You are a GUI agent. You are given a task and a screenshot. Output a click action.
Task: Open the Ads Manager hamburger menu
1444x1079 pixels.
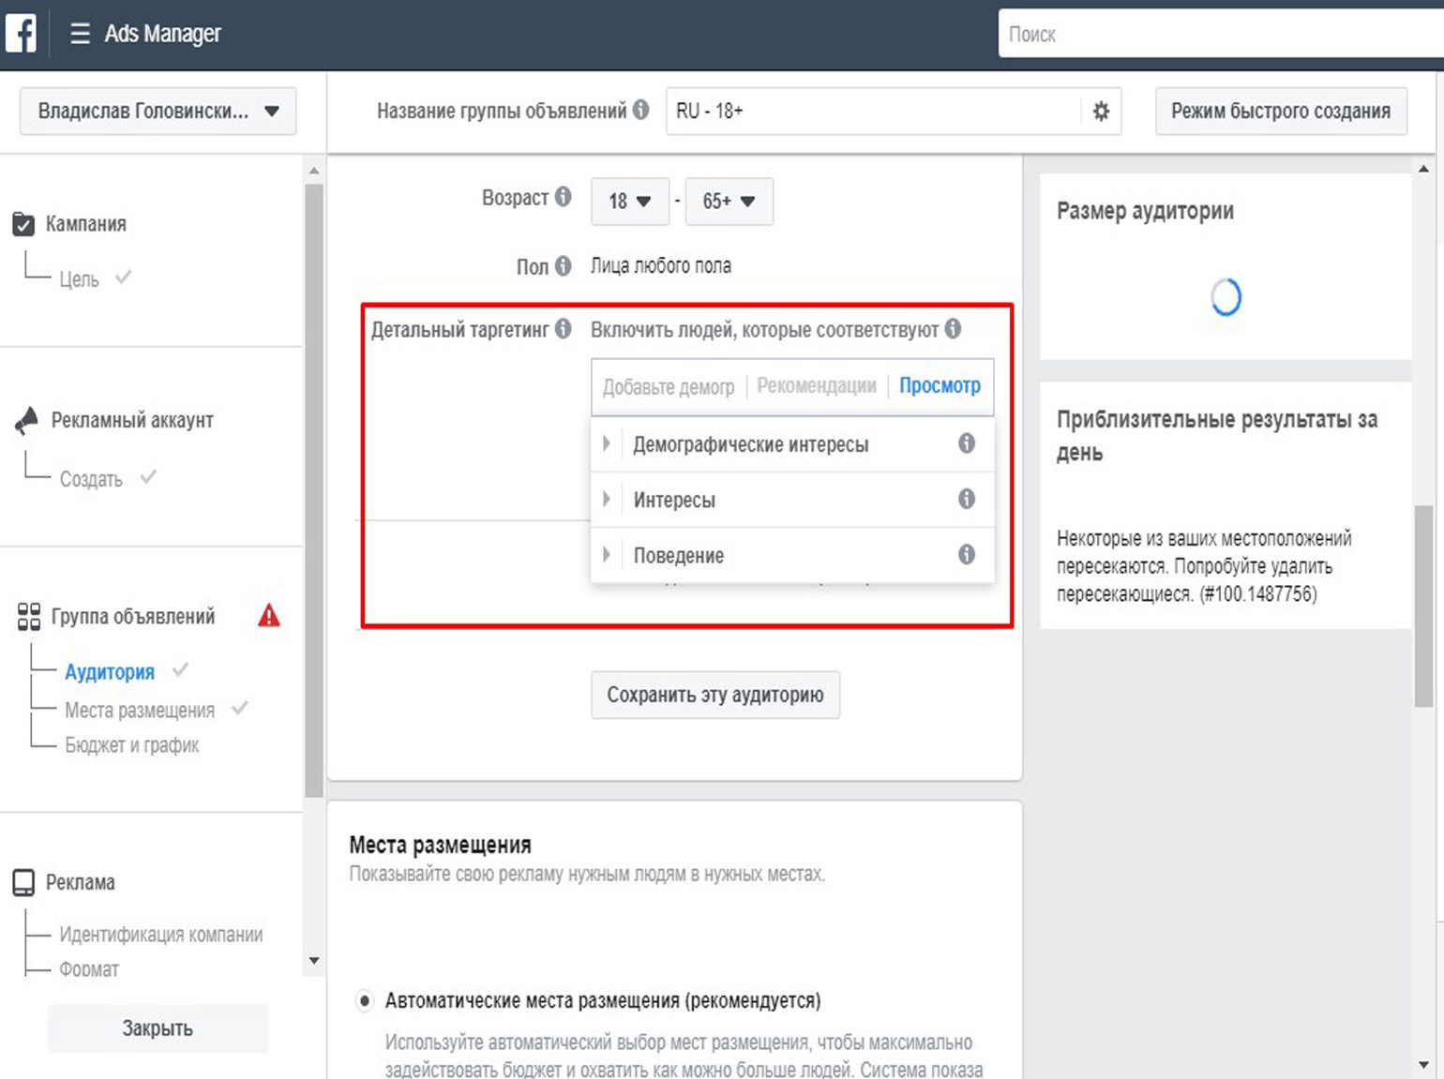click(x=81, y=34)
